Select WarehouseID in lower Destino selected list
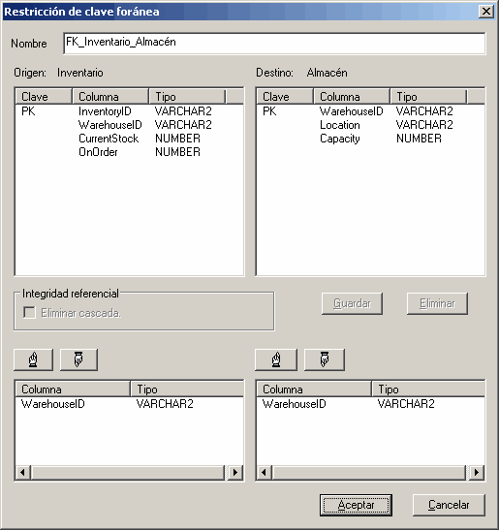Image resolution: width=499 pixels, height=530 pixels. (370, 404)
